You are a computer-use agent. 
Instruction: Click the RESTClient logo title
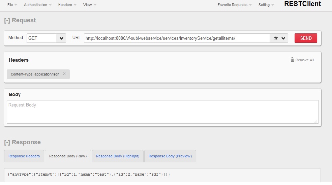[x=303, y=4]
